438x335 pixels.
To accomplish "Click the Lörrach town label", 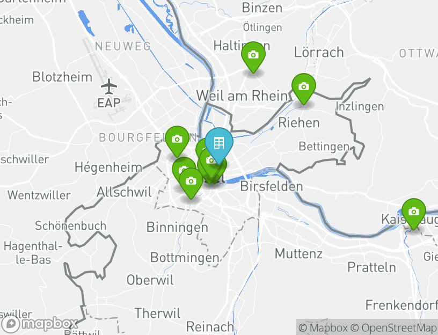I will [319, 52].
